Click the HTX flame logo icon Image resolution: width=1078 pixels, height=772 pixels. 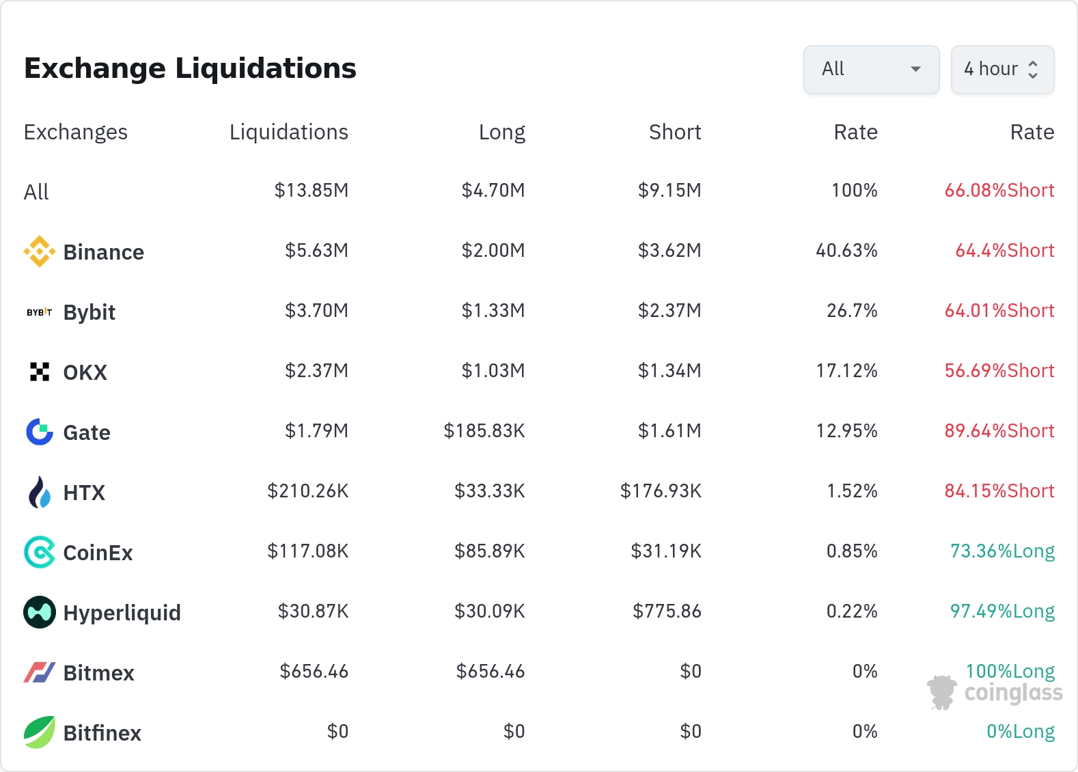coord(40,492)
